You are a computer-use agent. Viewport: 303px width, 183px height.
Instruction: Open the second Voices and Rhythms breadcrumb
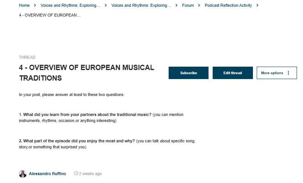(x=141, y=5)
